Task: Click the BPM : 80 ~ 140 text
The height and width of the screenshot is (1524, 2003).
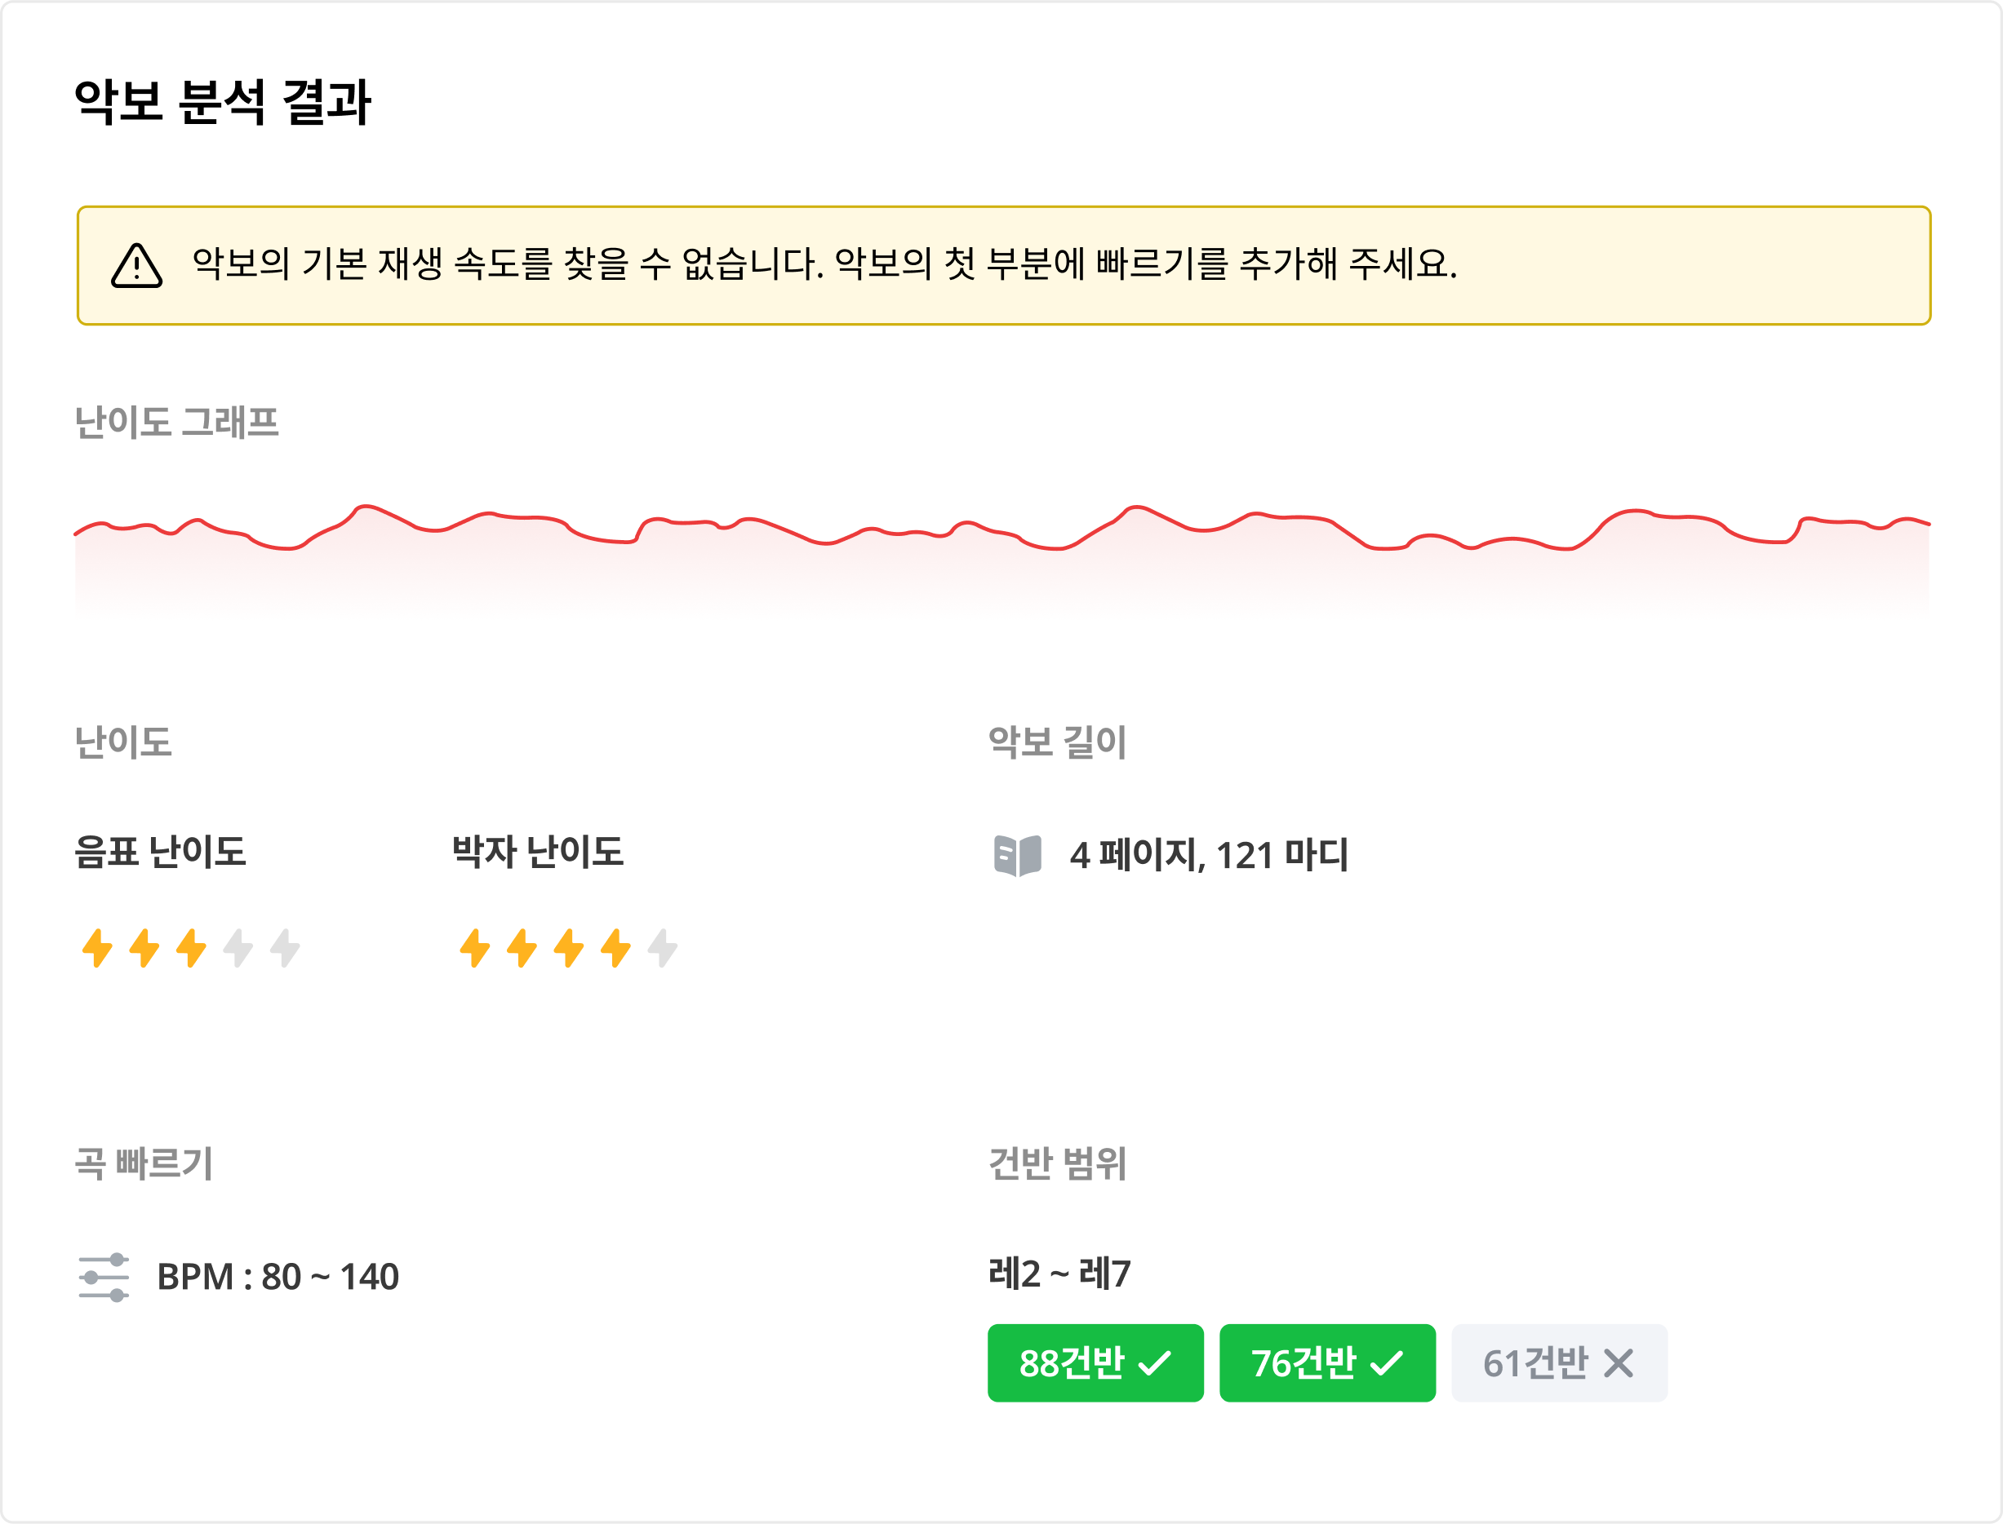Action: [278, 1278]
